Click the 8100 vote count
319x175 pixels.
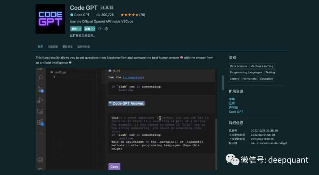[117, 71]
